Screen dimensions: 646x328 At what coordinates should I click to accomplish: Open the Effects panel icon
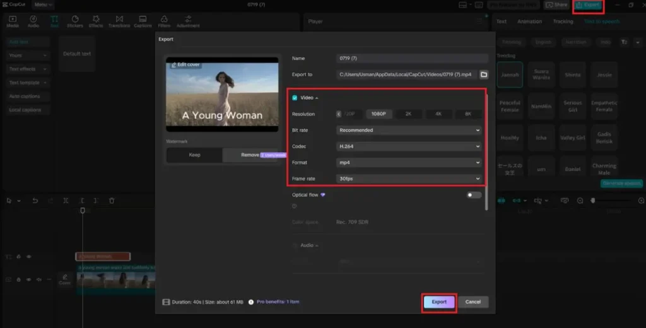tap(96, 21)
